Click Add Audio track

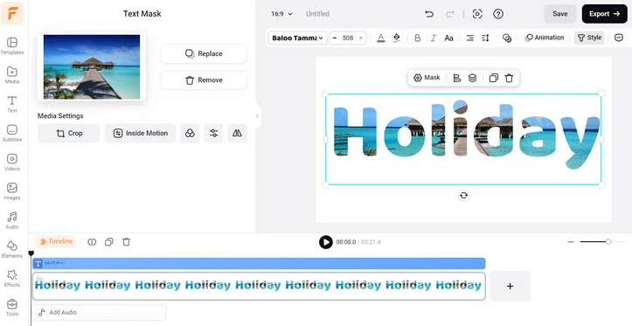point(99,312)
